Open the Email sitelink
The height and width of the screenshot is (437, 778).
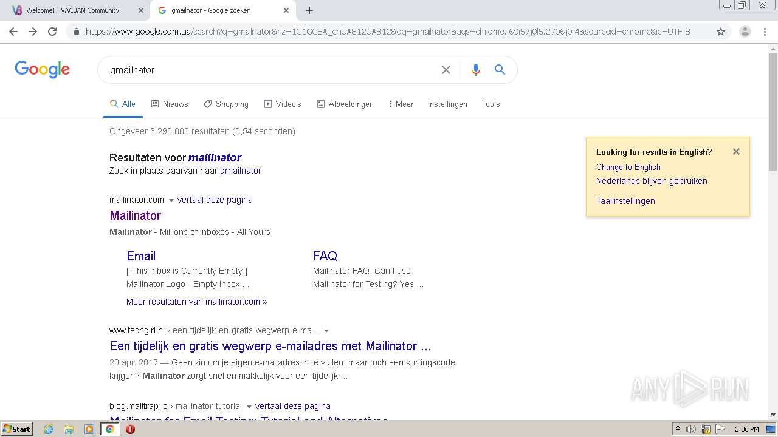[x=141, y=256]
